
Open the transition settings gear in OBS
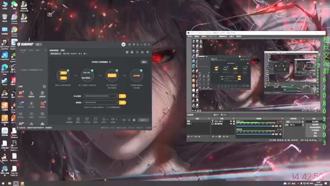click(303, 122)
